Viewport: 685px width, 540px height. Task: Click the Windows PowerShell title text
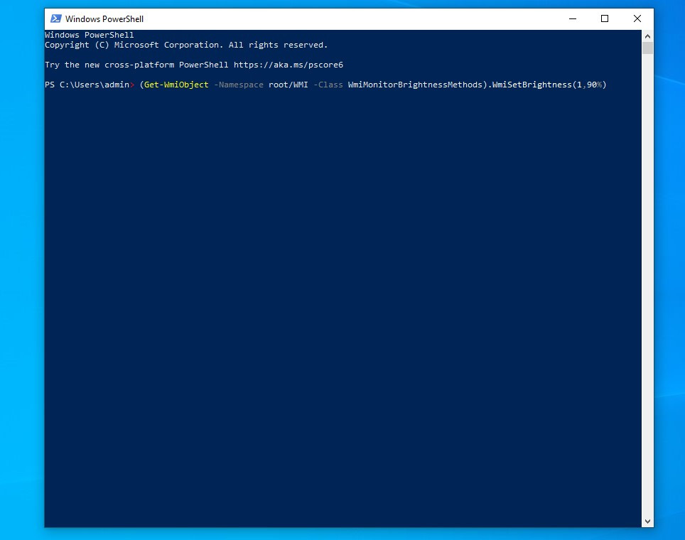[104, 18]
